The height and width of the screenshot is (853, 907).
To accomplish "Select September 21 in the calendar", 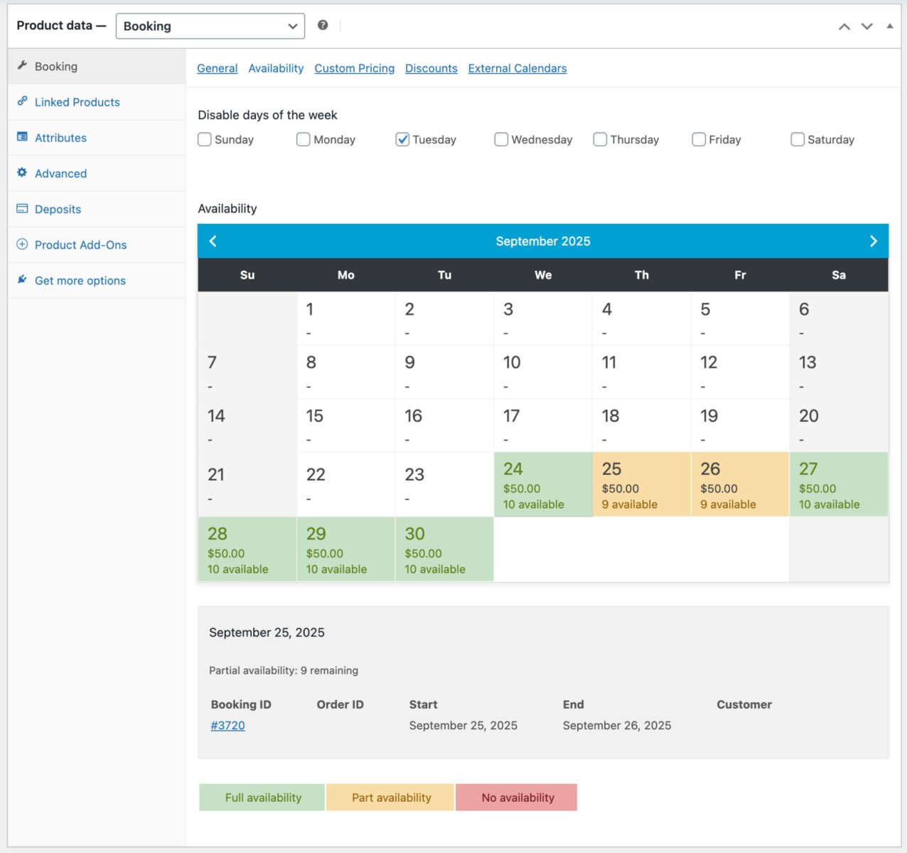I will click(x=247, y=484).
